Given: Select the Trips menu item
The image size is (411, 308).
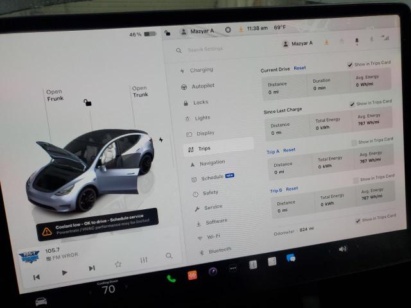Looking at the screenshot, I should tap(218, 148).
